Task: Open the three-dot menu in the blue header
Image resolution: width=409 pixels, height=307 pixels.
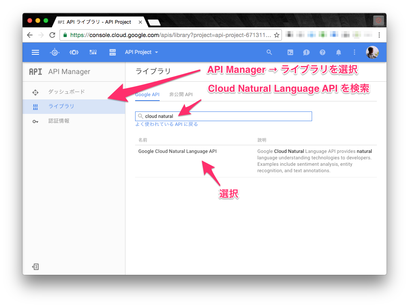Action: [354, 52]
